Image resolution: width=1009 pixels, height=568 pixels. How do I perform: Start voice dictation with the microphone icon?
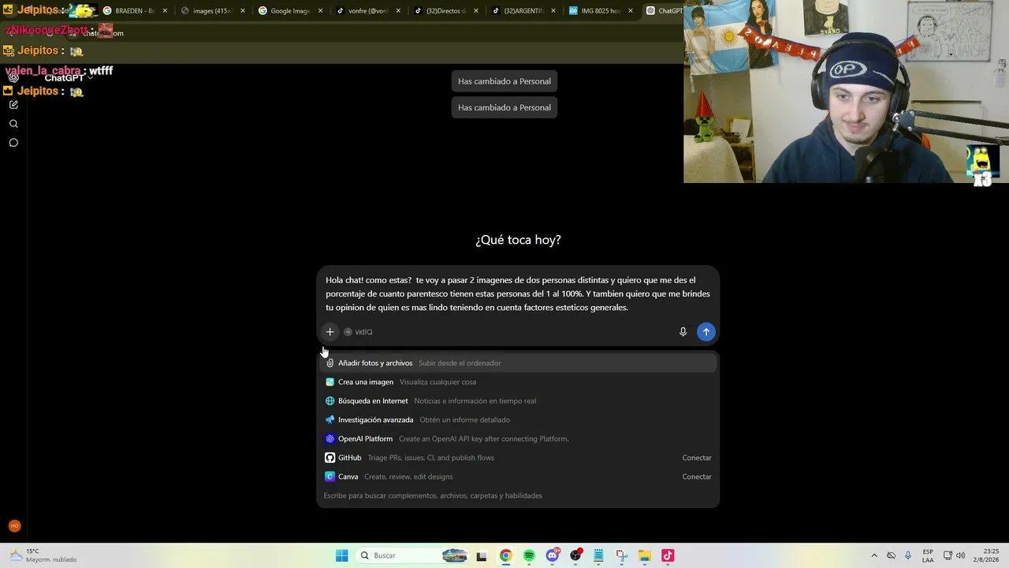click(683, 332)
